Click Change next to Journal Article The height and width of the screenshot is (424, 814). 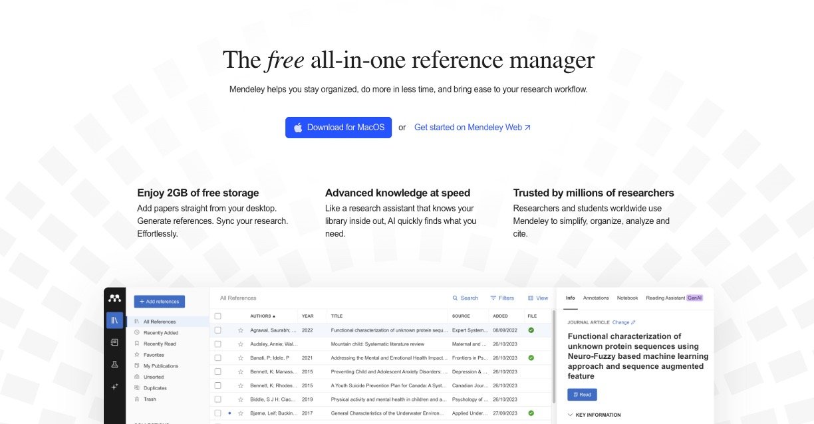(624, 322)
